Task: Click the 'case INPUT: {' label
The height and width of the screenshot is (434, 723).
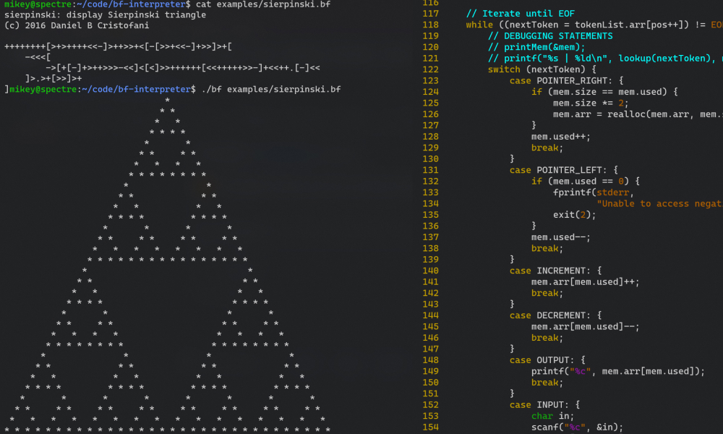Action: pyautogui.click(x=544, y=405)
